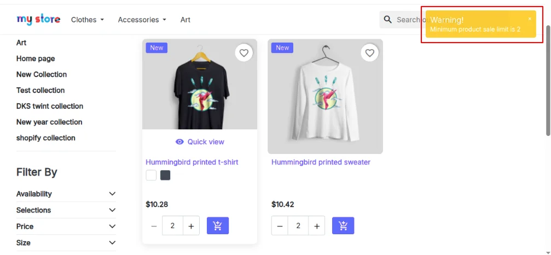Viewport: 551px width, 255px height.
Task: Open the Accessories dropdown menu
Action: [142, 20]
